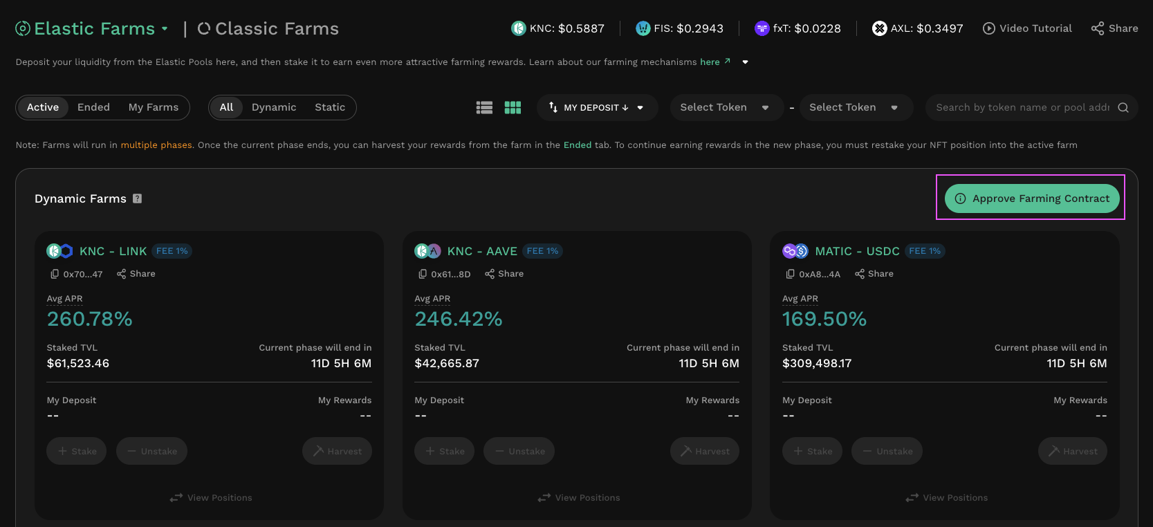Click Unstake on MATIC - USDC farm
1153x527 pixels.
(887, 451)
